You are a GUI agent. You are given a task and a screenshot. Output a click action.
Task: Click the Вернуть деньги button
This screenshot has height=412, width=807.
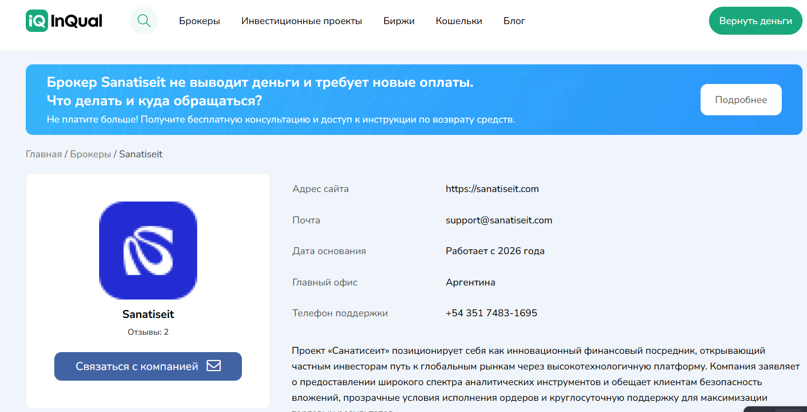(755, 21)
